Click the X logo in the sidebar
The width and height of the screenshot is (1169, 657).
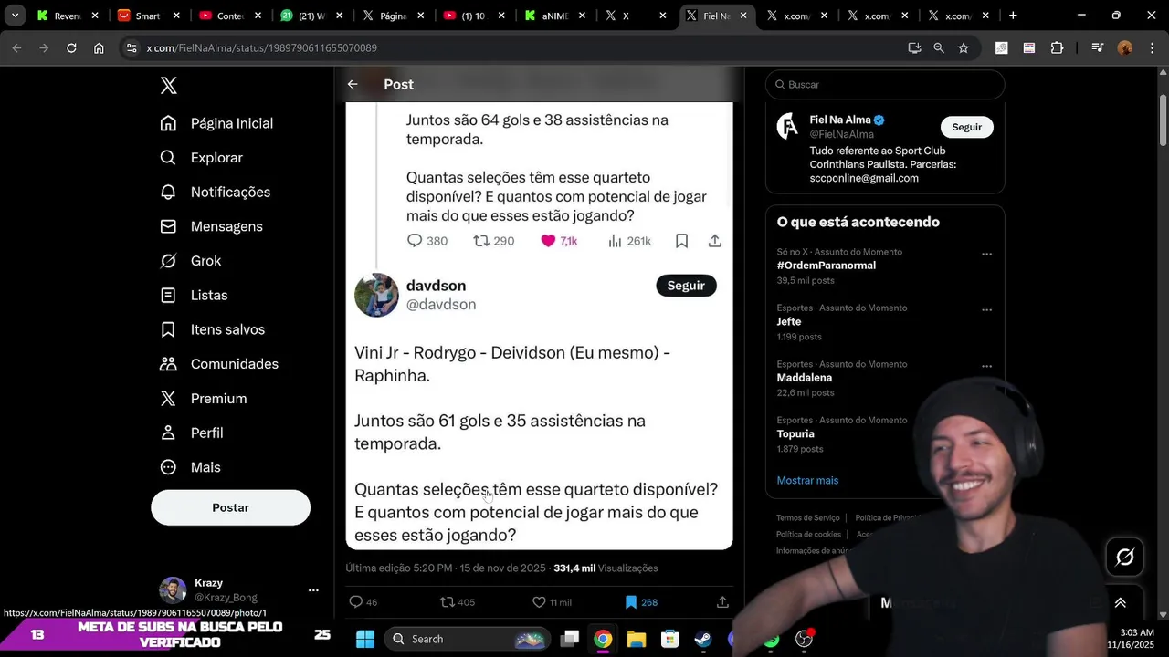169,86
